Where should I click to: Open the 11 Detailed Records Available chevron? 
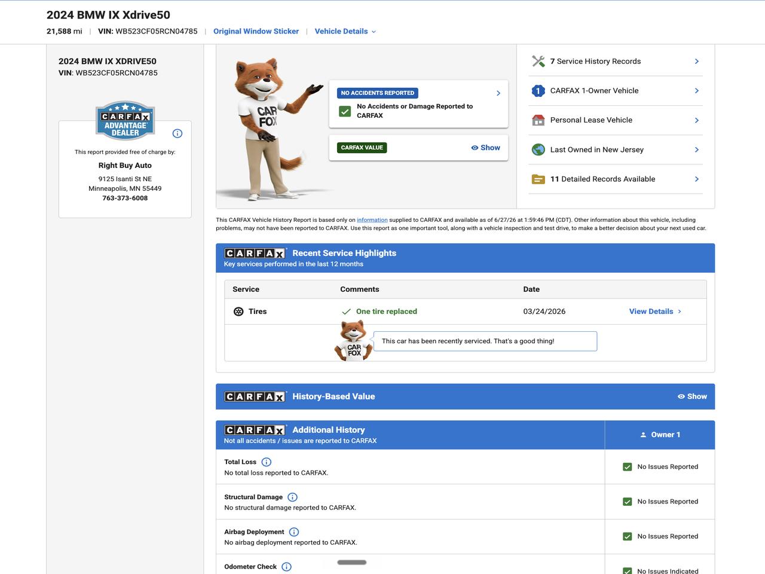pos(697,179)
